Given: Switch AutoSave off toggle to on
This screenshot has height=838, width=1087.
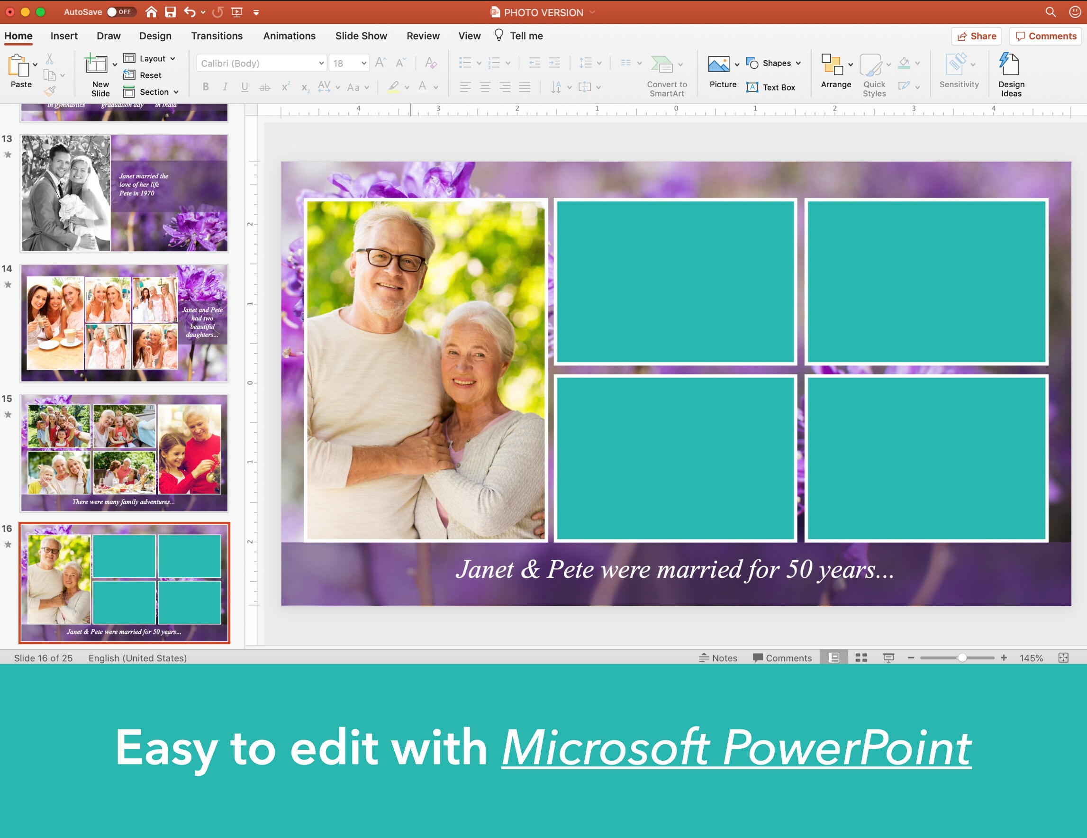Looking at the screenshot, I should pyautogui.click(x=121, y=11).
